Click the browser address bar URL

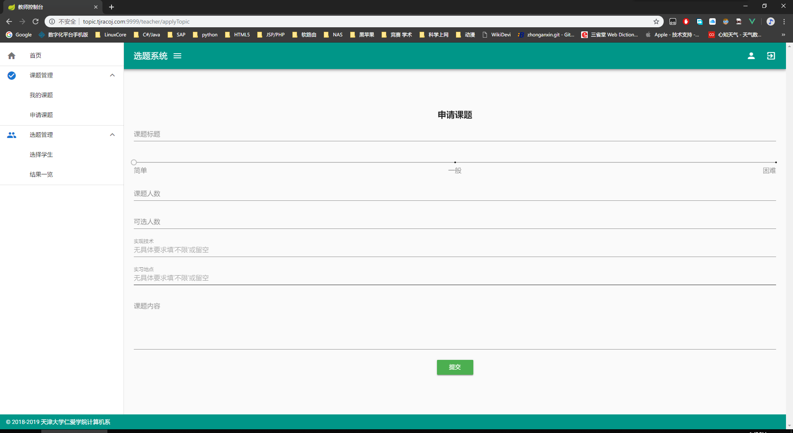click(136, 21)
